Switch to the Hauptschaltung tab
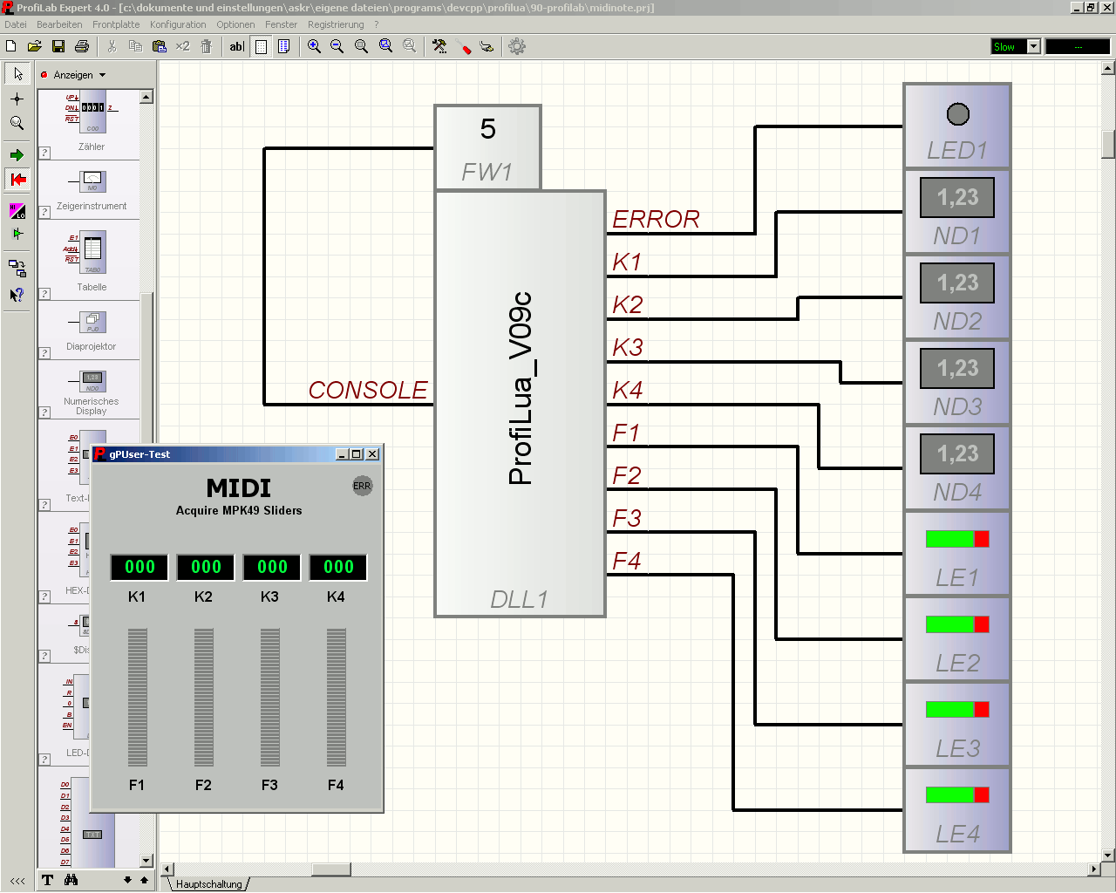 (208, 883)
